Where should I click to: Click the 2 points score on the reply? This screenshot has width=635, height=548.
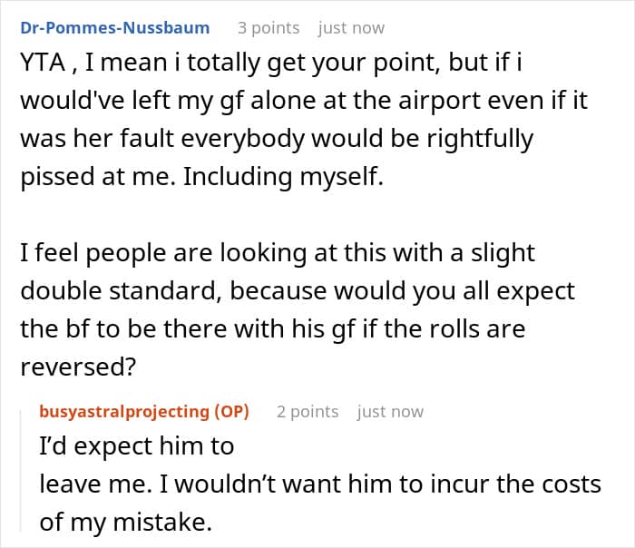point(308,412)
